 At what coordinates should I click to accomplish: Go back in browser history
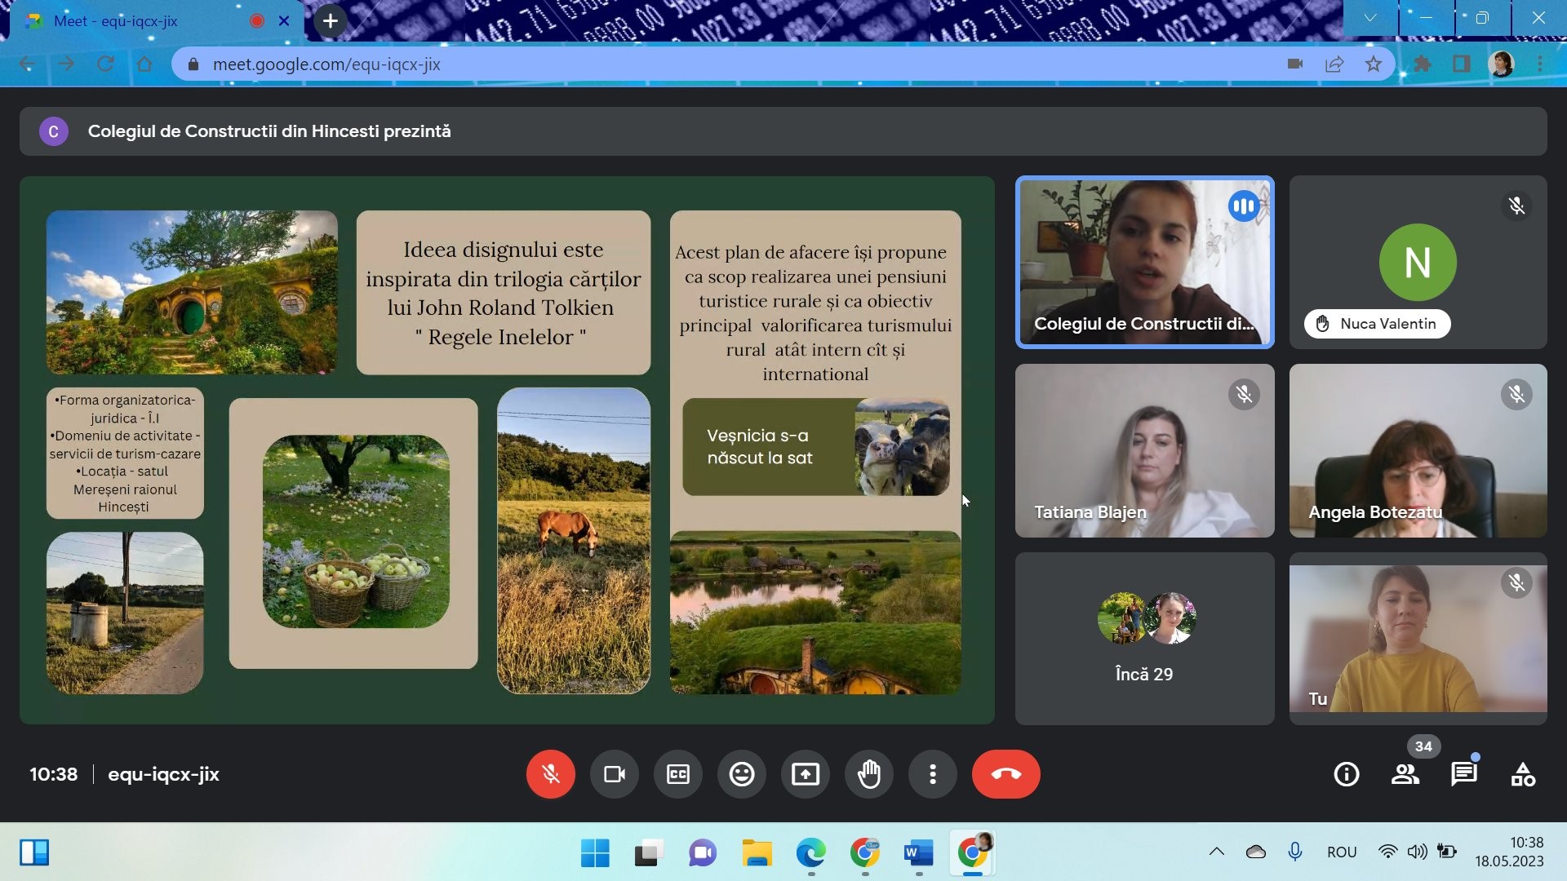click(x=27, y=64)
